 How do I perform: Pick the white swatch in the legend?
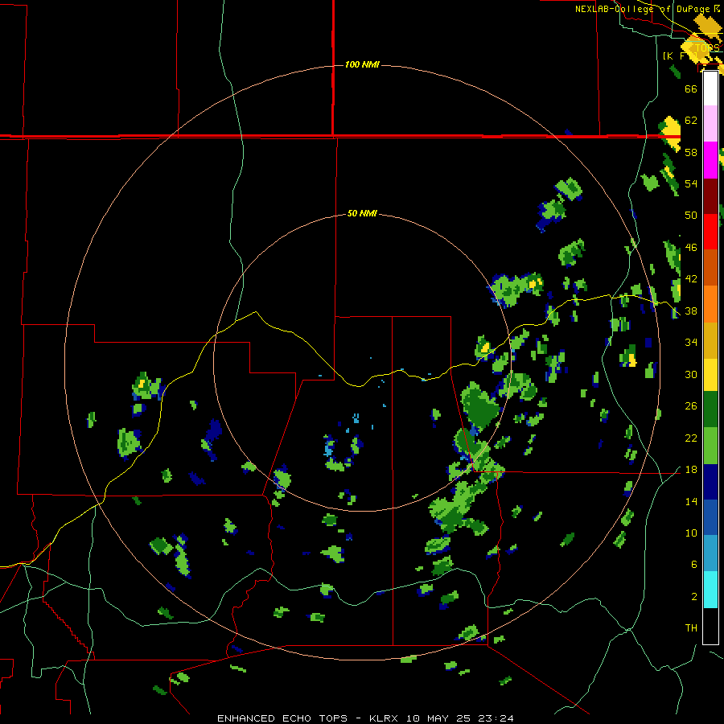(710, 88)
